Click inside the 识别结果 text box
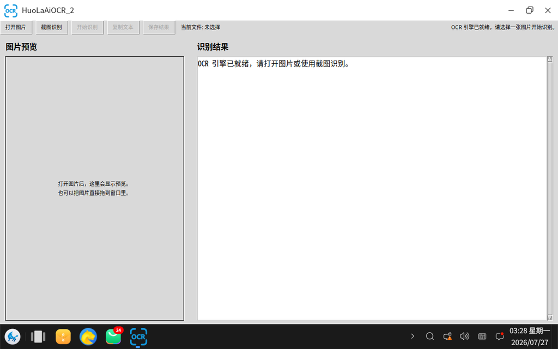Viewport: 558px width, 349px height. click(x=372, y=188)
